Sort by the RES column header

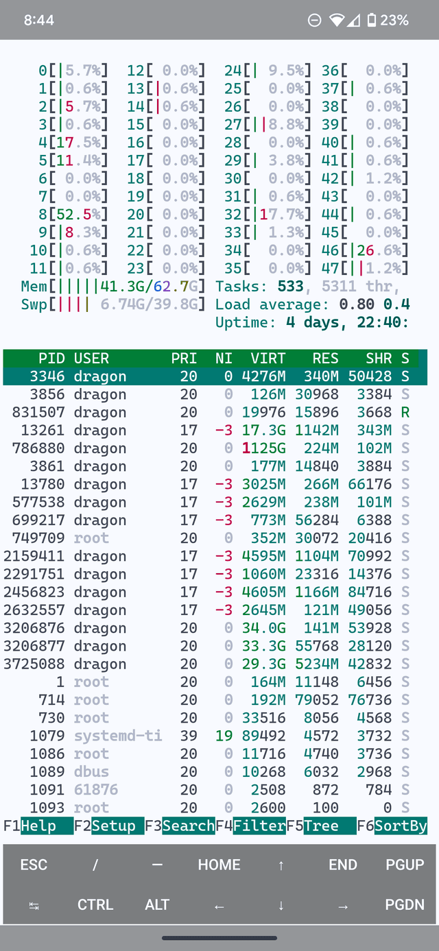point(325,358)
